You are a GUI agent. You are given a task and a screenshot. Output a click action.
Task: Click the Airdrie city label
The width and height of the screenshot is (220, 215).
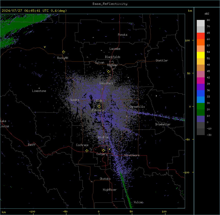click(x=103, y=137)
